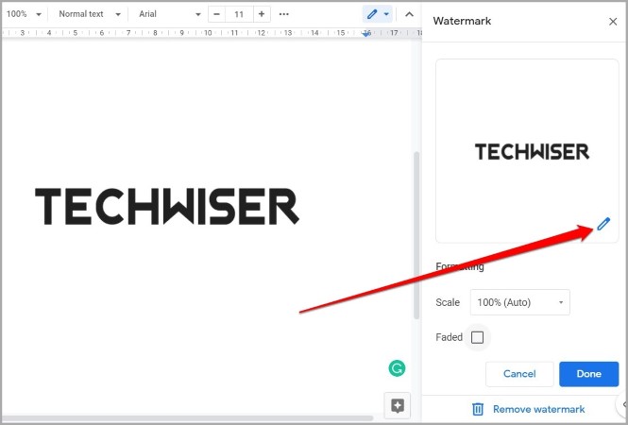Screen dimensions: 628x425
Task: Click the blue right indent marker on the ruler
Action: coord(366,34)
